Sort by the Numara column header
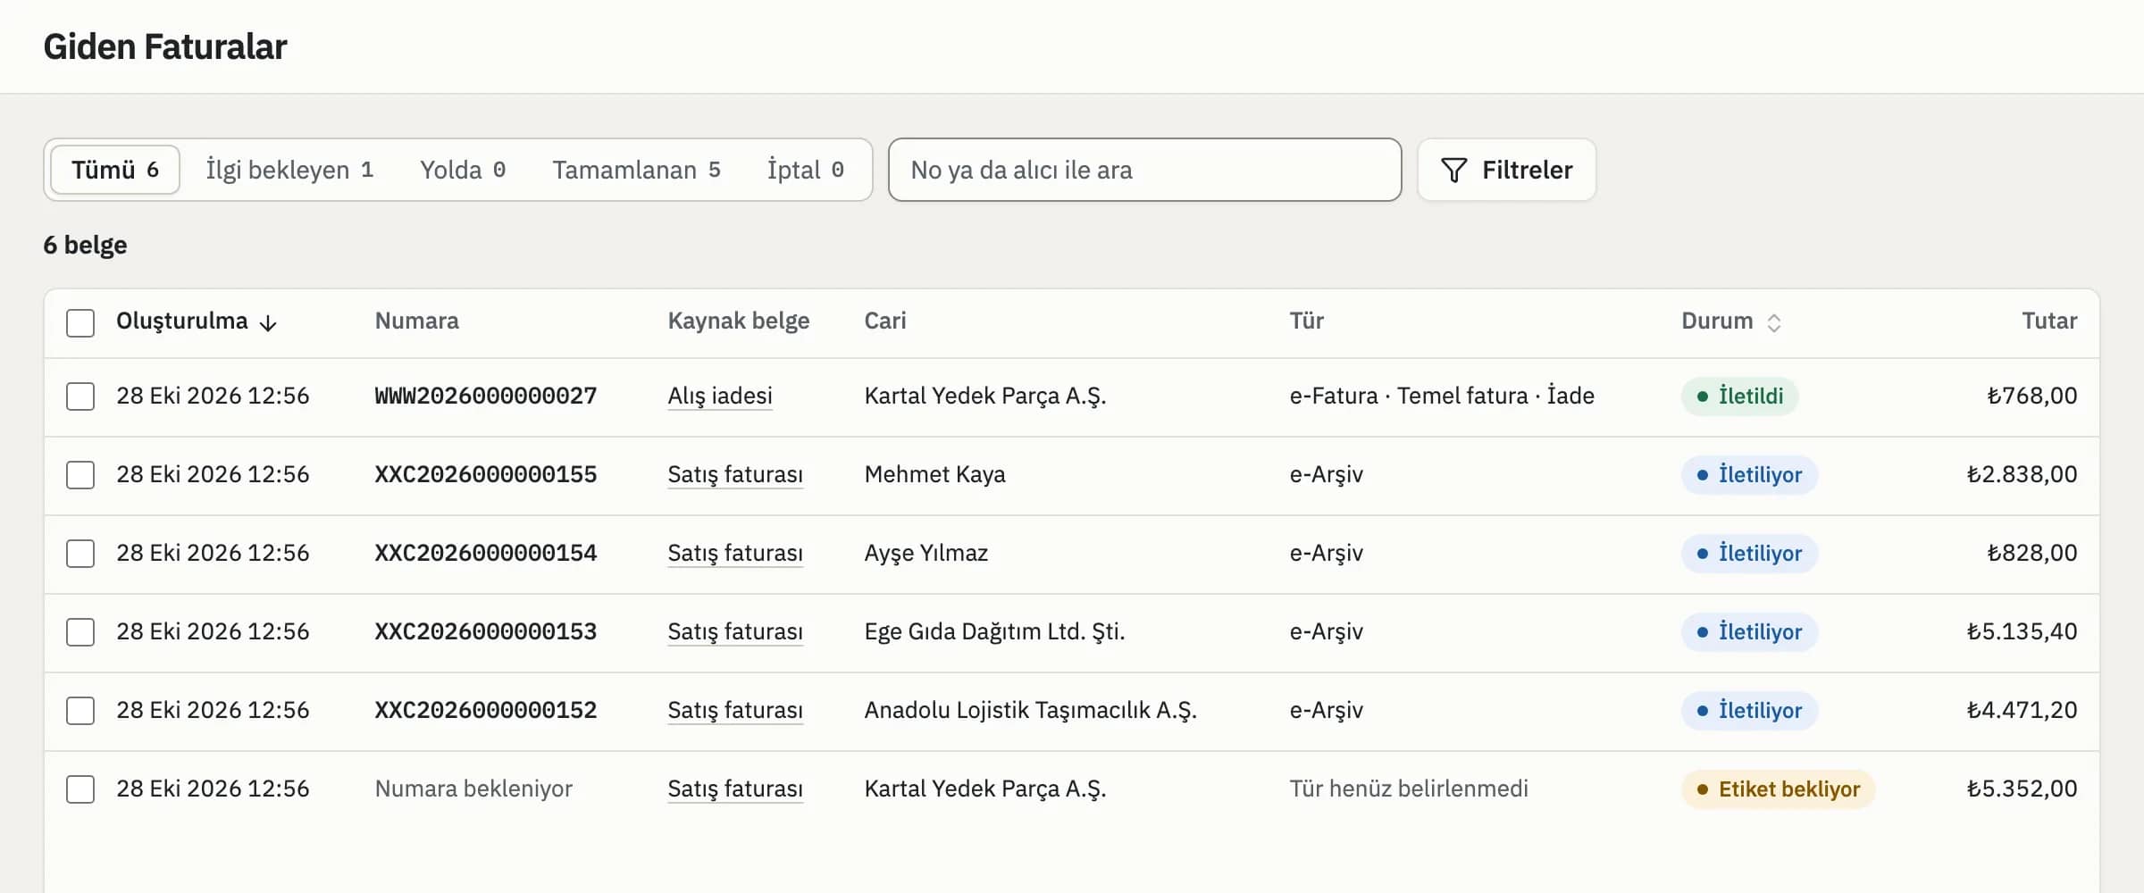This screenshot has width=2144, height=893. 417,321
